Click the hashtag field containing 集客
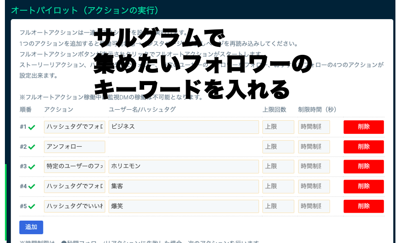 (x=184, y=186)
